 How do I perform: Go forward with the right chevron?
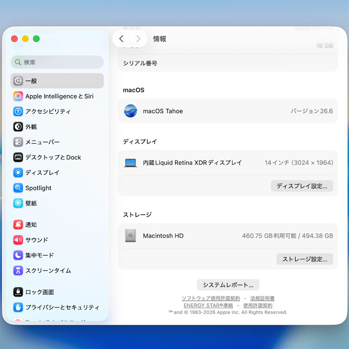tap(138, 39)
